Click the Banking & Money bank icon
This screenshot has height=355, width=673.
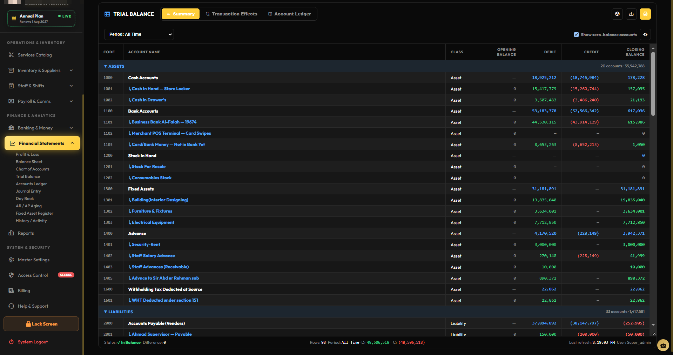coord(11,128)
